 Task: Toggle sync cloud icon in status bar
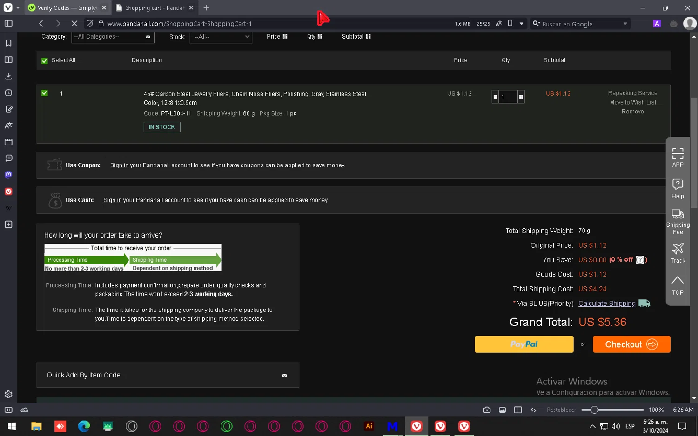[25, 410]
